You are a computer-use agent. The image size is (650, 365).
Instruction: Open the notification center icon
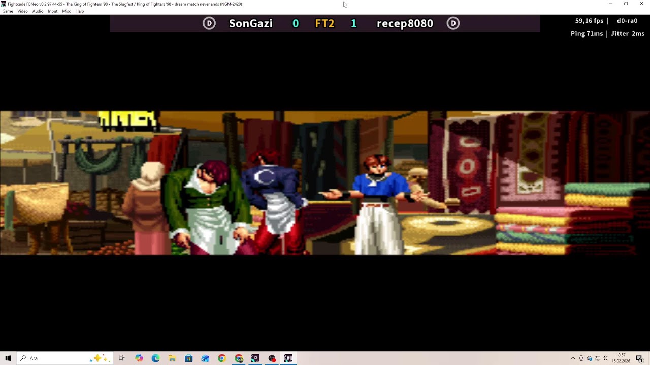click(639, 358)
